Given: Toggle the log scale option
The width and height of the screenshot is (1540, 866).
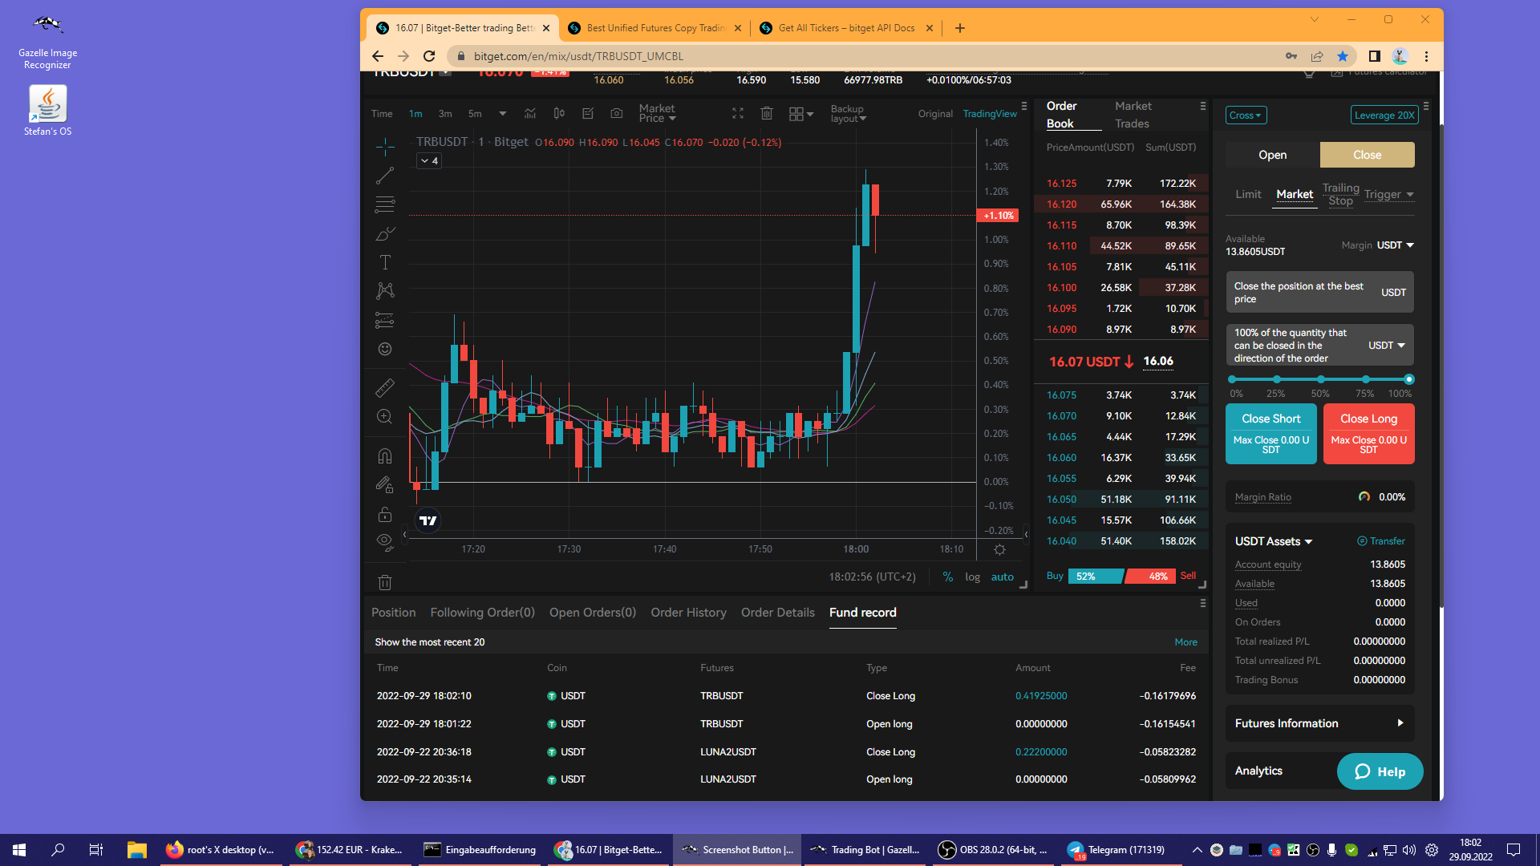Looking at the screenshot, I should click(972, 577).
